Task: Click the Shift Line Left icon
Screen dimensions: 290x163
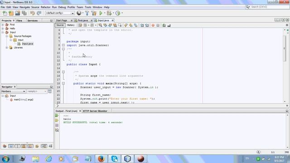Action: [142, 25]
